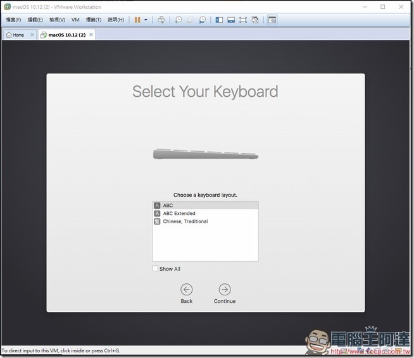Continue to the next setup step
Screen dimensions: 414x358
(225, 290)
